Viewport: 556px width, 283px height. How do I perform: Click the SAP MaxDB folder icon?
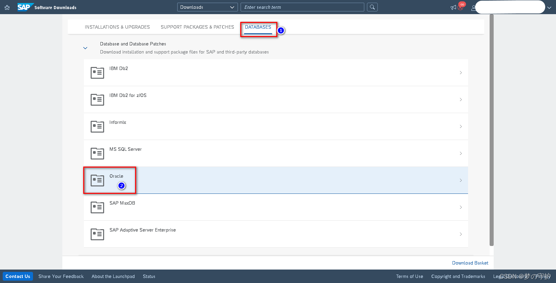pyautogui.click(x=97, y=207)
